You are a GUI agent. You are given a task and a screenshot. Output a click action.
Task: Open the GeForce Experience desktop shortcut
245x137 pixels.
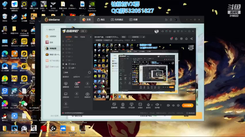pos(92,6)
